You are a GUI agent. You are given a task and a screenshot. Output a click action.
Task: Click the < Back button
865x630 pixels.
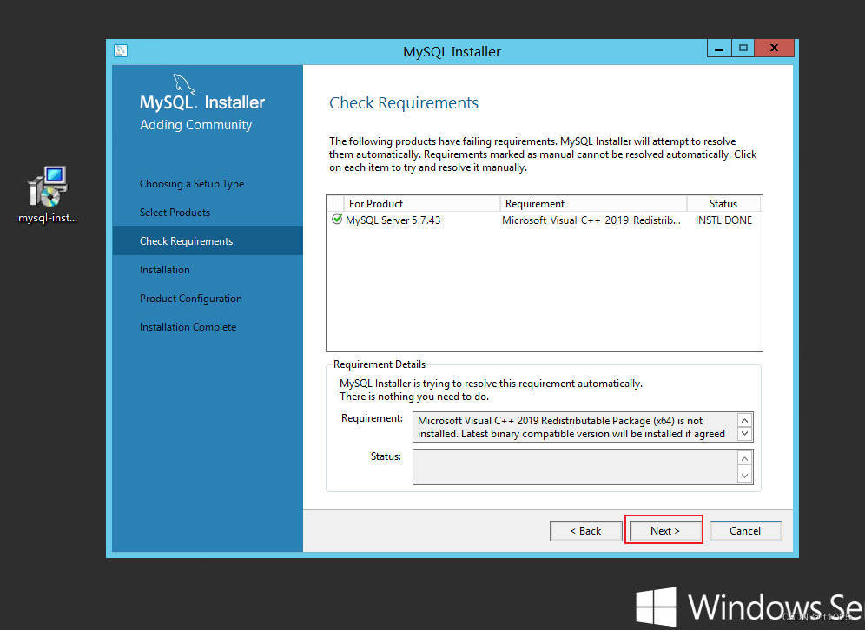tap(585, 530)
